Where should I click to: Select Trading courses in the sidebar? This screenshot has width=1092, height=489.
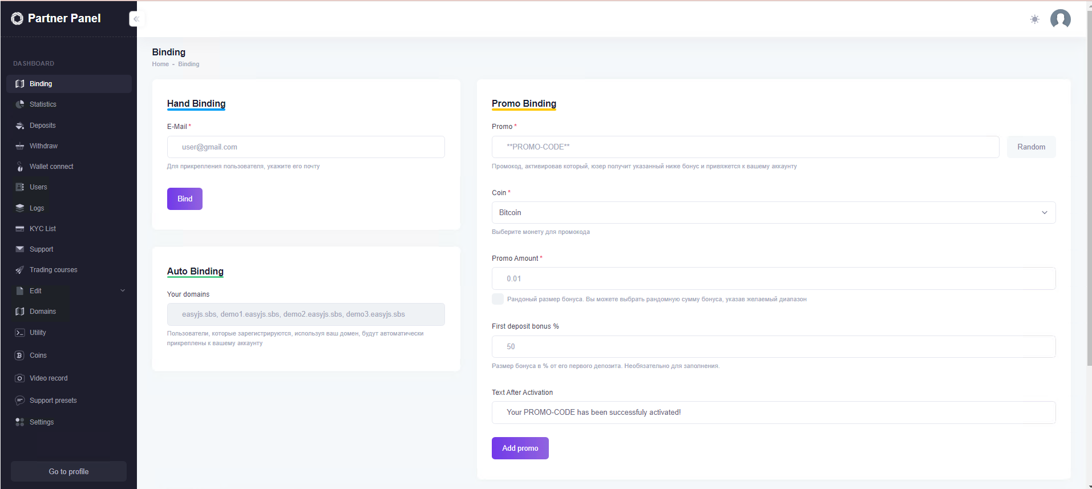pos(53,270)
